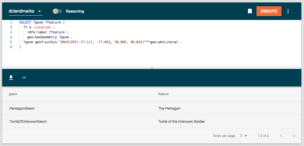Click line number 6 in the editor gutter
This screenshot has width=304, height=146.
coord(11,47)
